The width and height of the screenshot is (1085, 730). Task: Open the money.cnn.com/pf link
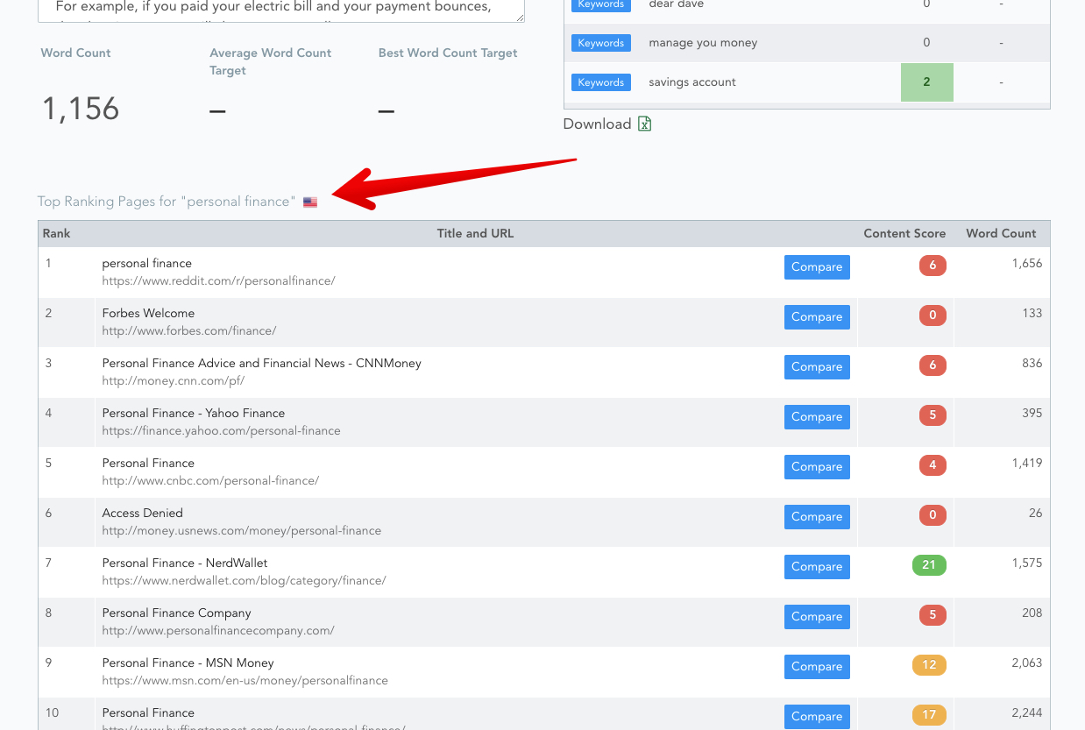(x=173, y=381)
